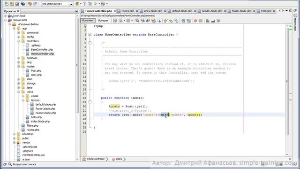Open the routes.php editor tab
300x169 pixels.
click(x=128, y=11)
